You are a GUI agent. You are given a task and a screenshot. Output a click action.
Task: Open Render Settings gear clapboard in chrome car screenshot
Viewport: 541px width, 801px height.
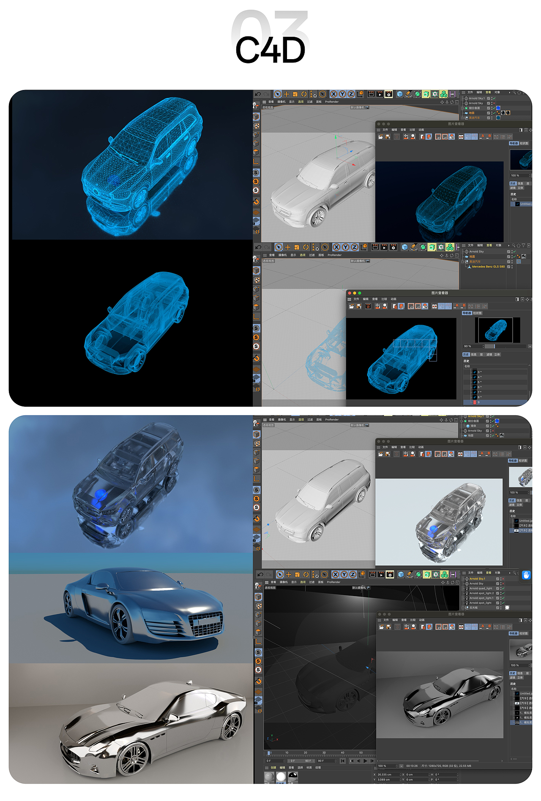point(390,574)
